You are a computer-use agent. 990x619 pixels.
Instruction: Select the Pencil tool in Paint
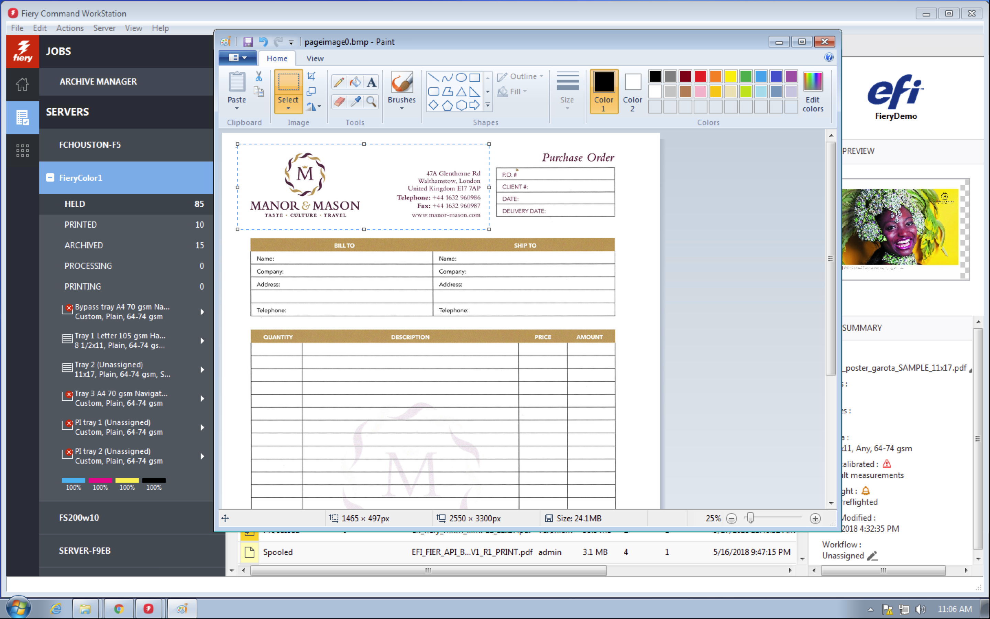tap(338, 82)
